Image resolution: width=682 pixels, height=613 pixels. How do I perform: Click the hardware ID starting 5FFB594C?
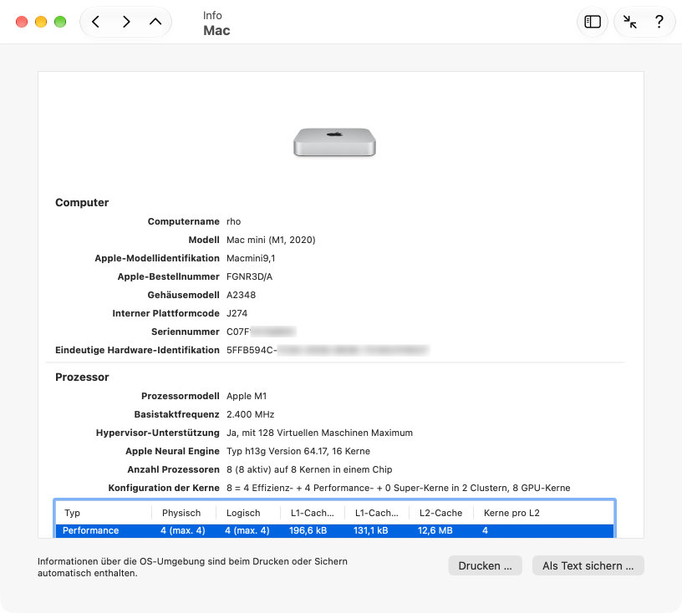(328, 350)
